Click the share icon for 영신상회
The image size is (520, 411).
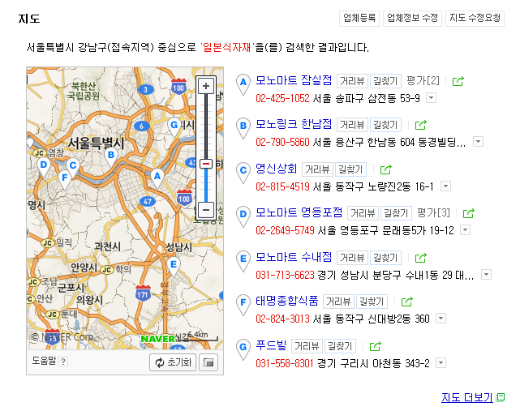385,169
